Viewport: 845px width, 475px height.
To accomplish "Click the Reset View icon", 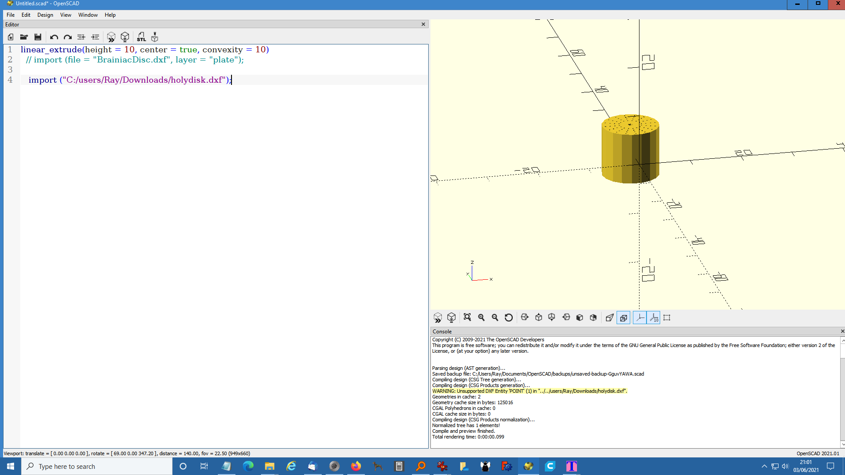I will coord(509,318).
